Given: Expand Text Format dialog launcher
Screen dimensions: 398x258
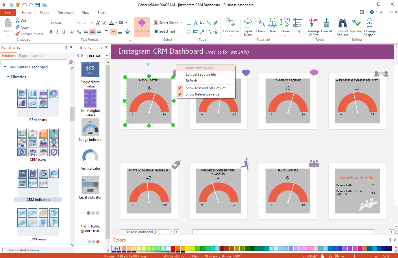Looking at the screenshot, I should pyautogui.click(x=130, y=40).
